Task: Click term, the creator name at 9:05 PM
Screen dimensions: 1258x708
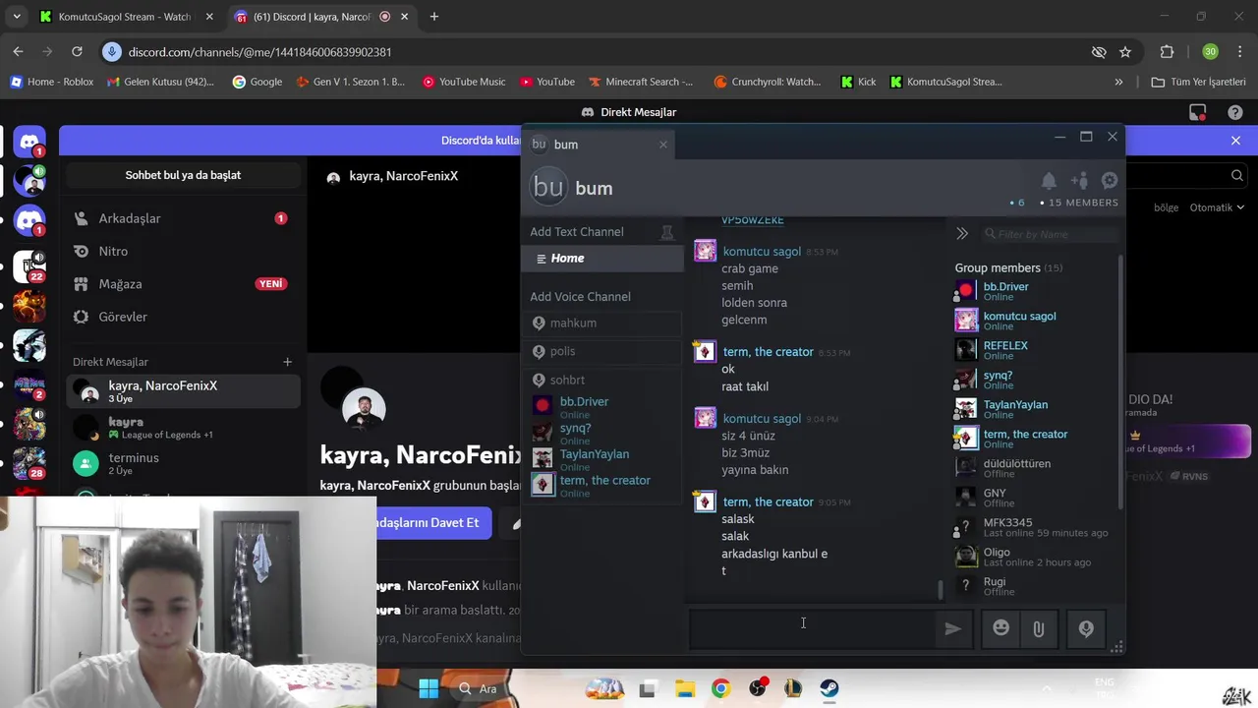Action: pos(768,502)
